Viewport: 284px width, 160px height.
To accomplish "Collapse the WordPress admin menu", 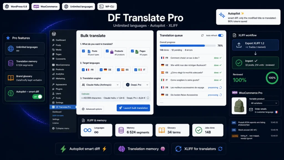I will click(x=61, y=128).
